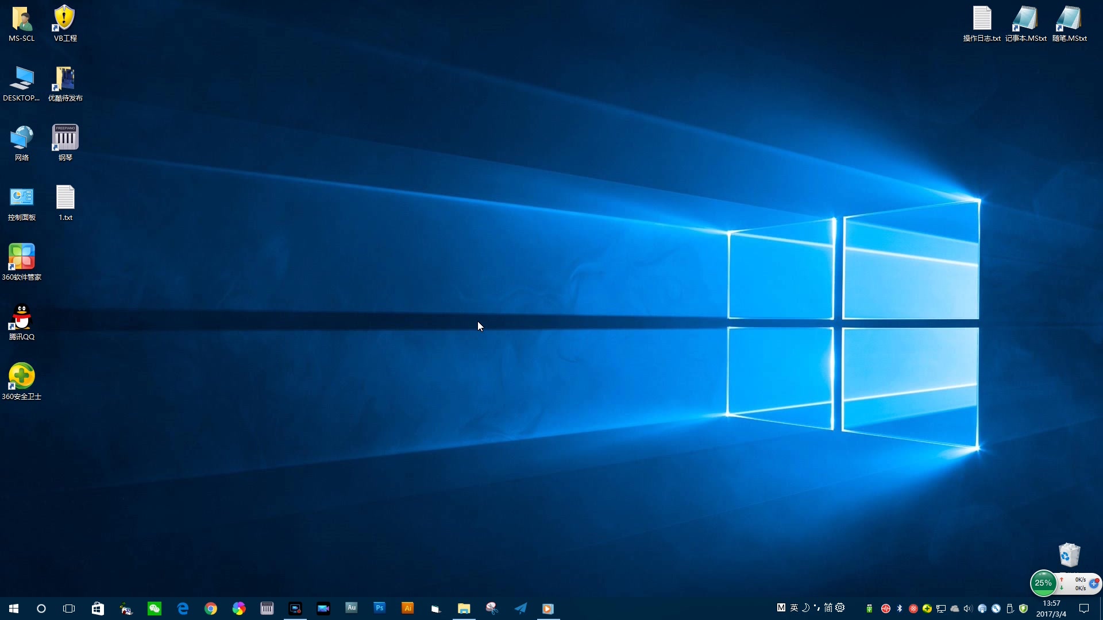This screenshot has height=620, width=1103.
Task: Open the piano keyboard app in taskbar
Action: (267, 609)
